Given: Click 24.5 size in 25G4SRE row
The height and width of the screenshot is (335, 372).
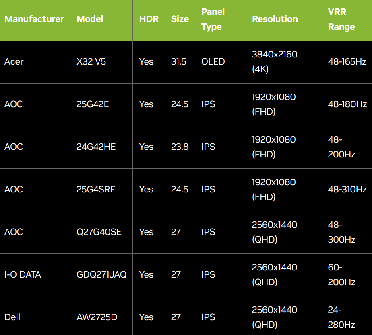Looking at the screenshot, I should 180,190.
